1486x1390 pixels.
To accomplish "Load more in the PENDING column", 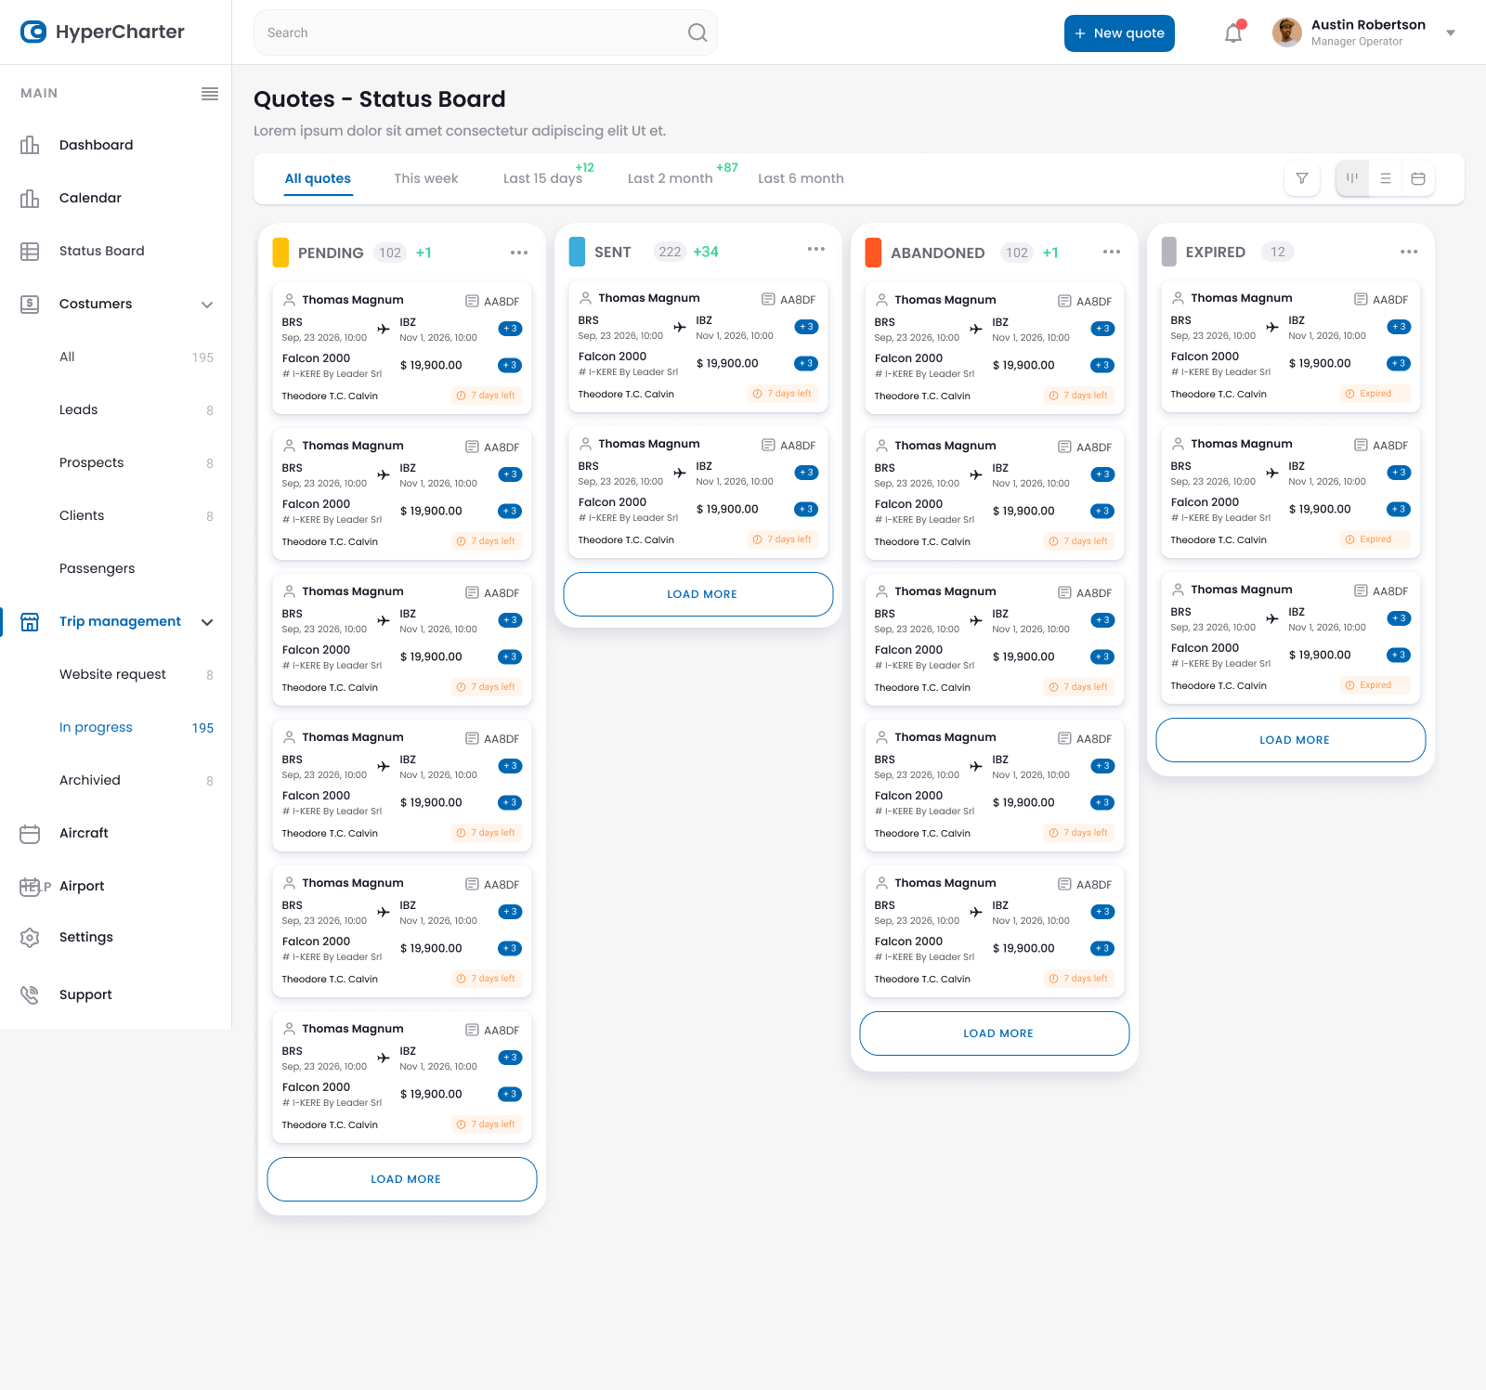I will [402, 1179].
